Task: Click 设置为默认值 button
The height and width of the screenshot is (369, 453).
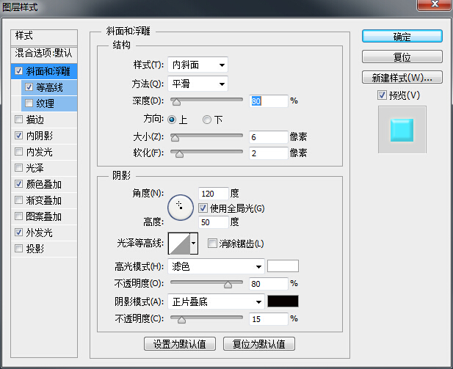Action: 179,343
